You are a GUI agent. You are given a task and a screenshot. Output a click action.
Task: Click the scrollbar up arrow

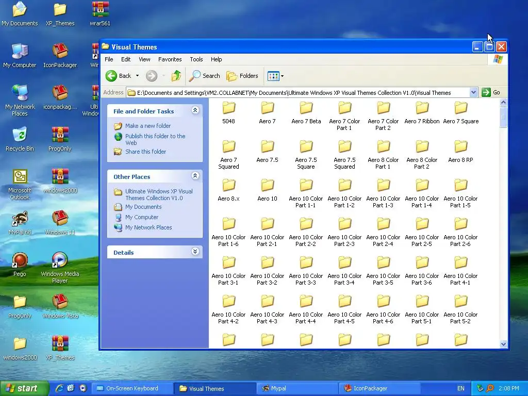[x=503, y=102]
